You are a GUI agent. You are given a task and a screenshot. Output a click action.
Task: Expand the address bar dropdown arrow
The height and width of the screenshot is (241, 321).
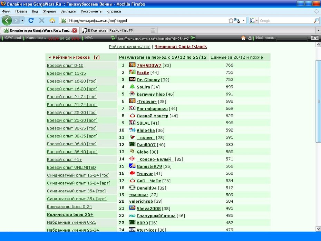click(x=244, y=20)
